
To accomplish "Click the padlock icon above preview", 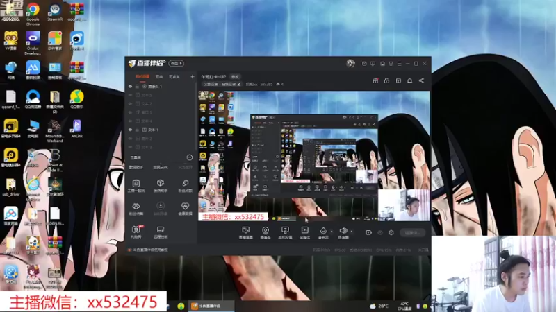I will click(x=386, y=80).
